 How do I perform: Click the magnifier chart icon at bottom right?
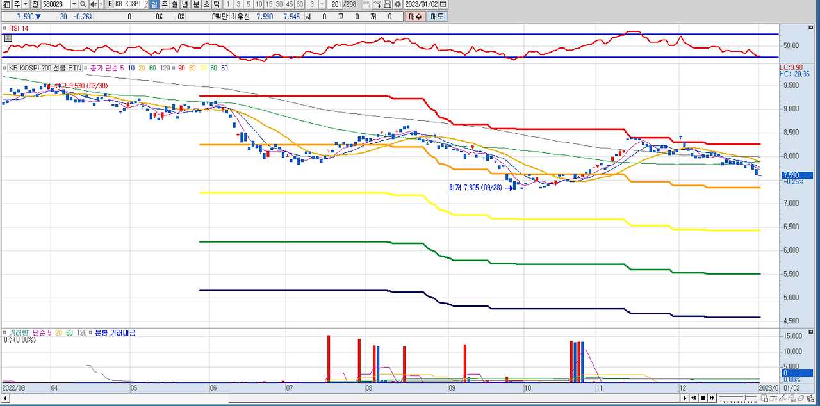coord(791,398)
